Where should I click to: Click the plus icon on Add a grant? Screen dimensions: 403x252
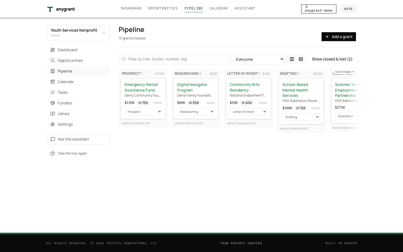tap(327, 37)
